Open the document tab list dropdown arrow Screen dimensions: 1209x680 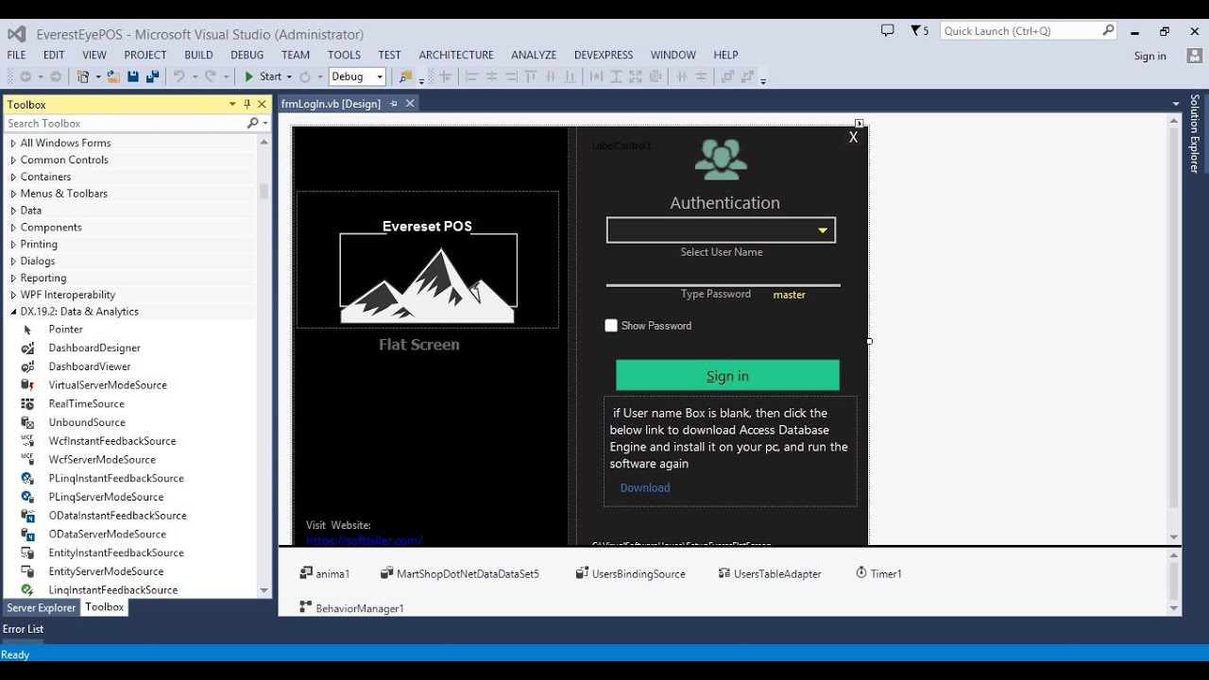[x=1176, y=104]
